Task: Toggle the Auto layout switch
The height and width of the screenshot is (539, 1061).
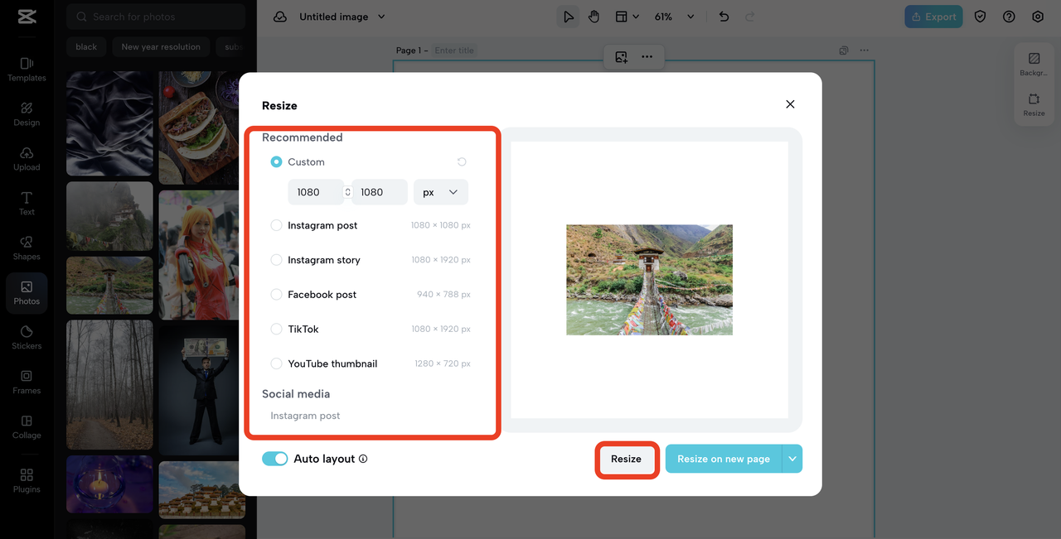Action: click(x=275, y=459)
